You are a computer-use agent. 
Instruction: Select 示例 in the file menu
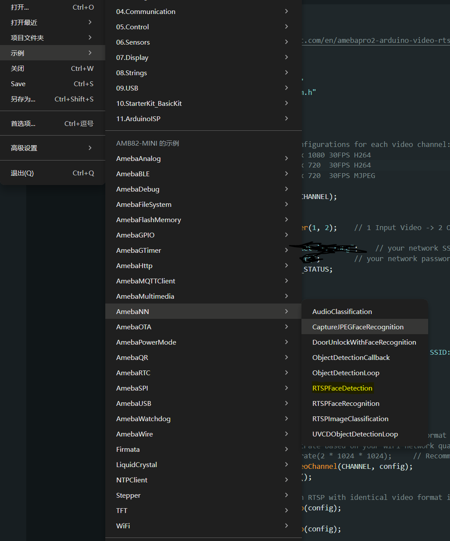52,53
